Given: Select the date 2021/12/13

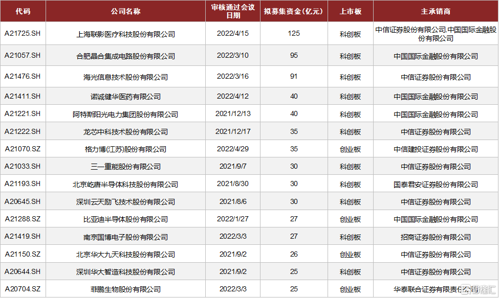Looking at the screenshot, I should (233, 114).
